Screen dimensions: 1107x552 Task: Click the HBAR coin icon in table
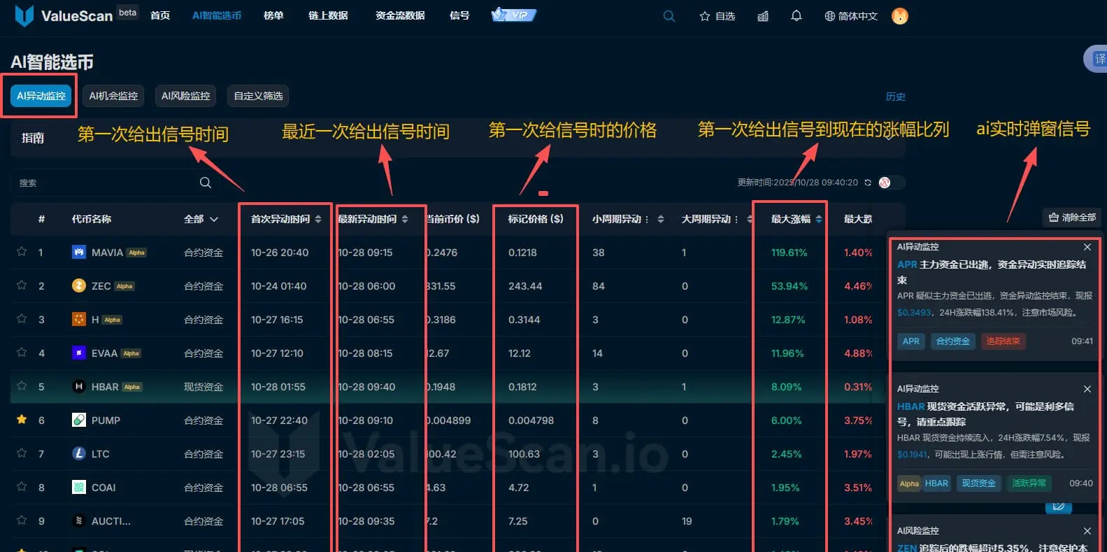[79, 387]
